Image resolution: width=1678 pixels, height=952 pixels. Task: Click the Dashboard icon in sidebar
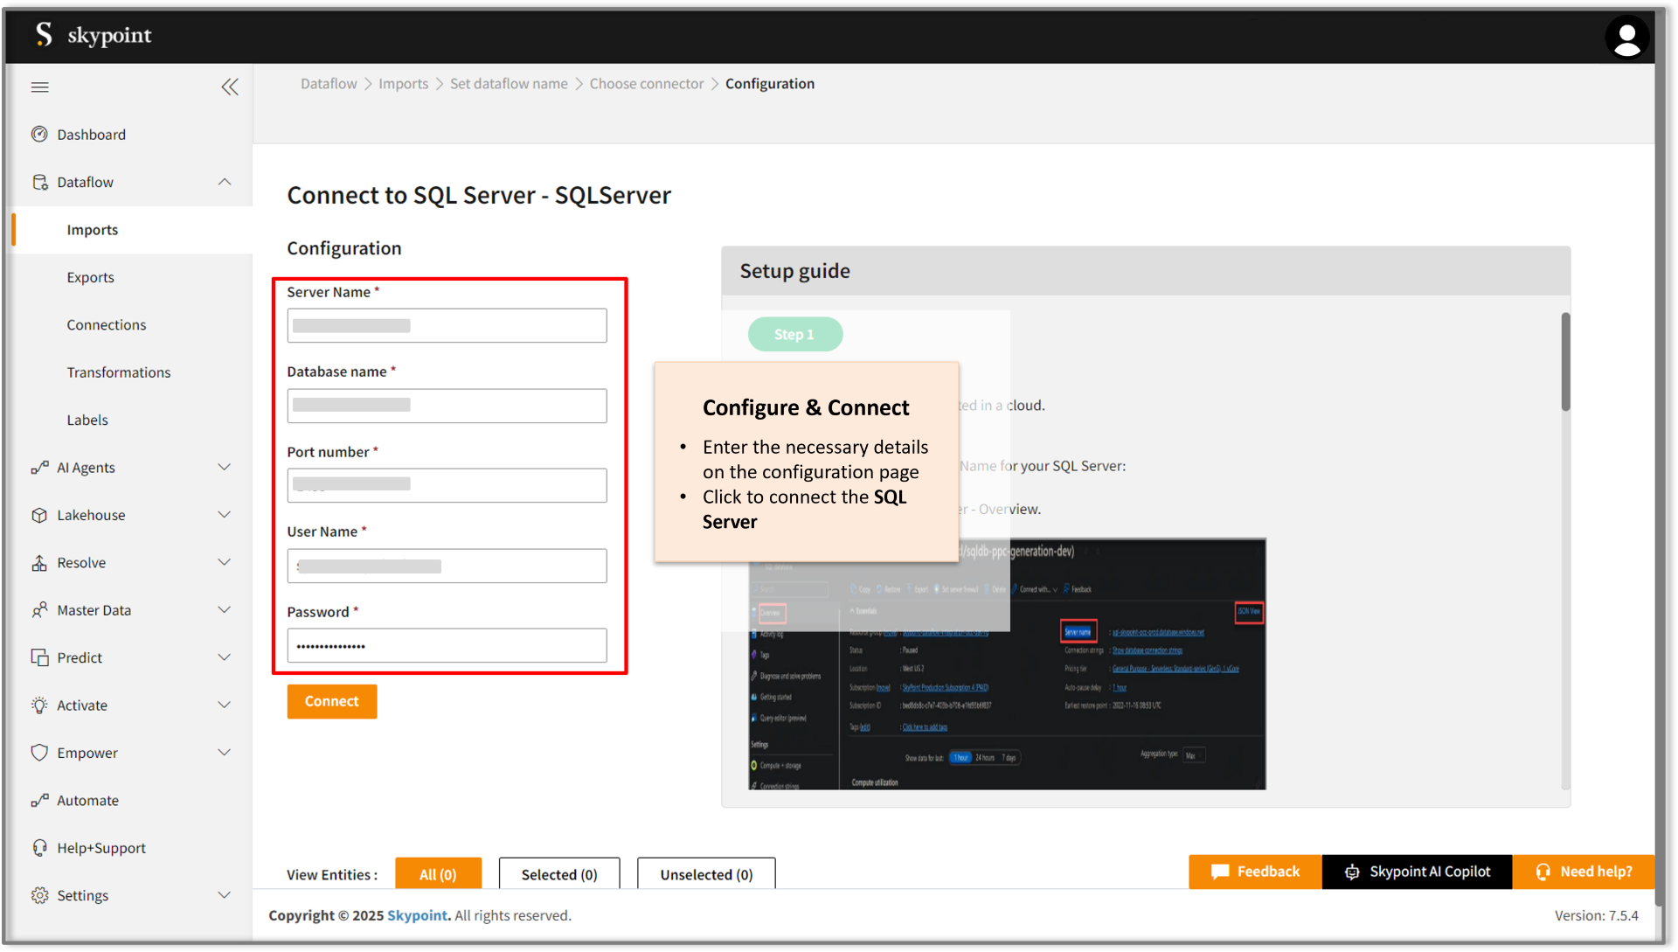pos(40,134)
